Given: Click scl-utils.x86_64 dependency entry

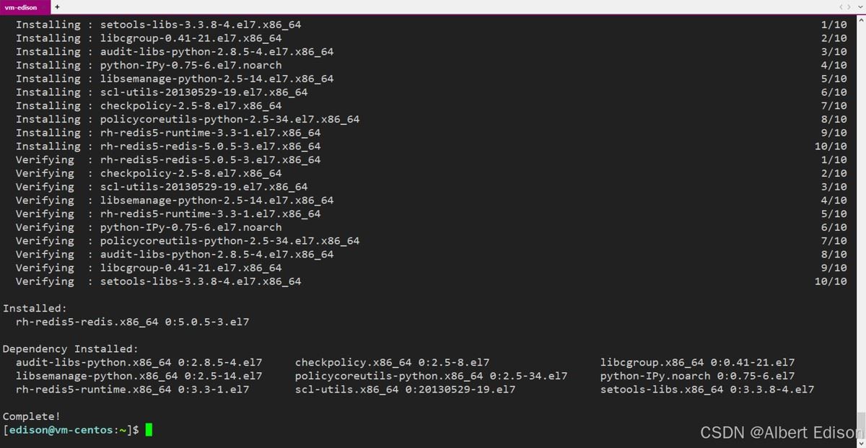Looking at the screenshot, I should click(405, 390).
